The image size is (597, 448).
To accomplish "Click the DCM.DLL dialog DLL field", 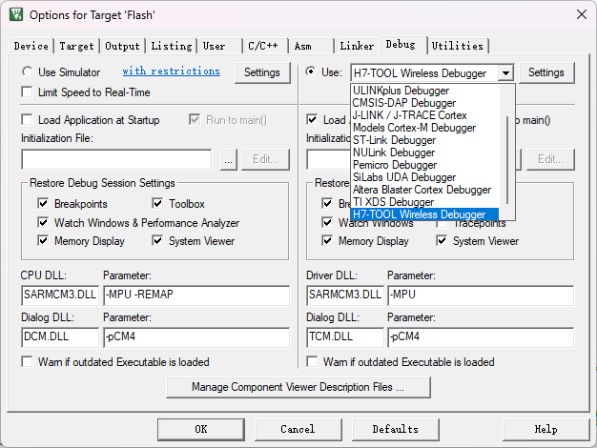I will click(x=60, y=337).
